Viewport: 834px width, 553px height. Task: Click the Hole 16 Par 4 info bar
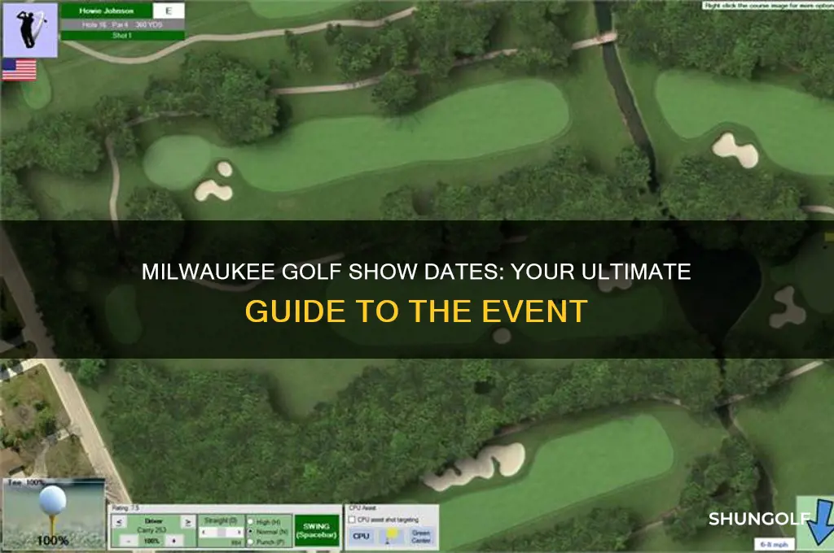[x=122, y=24]
